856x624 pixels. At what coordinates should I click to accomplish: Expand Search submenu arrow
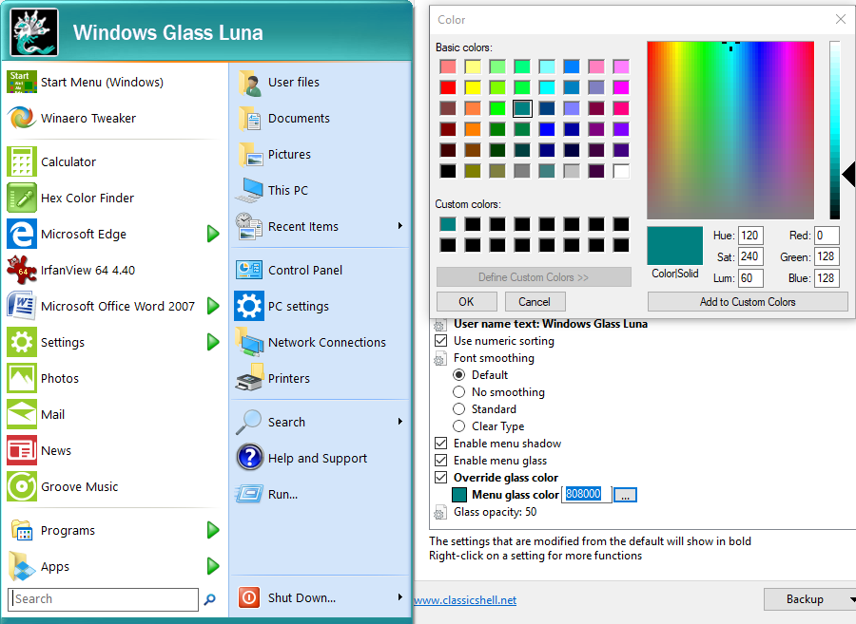[x=400, y=422]
